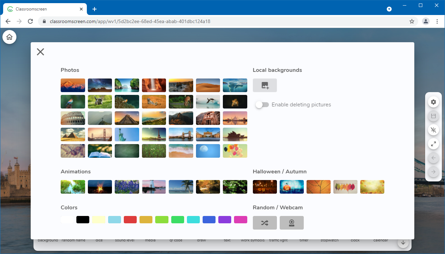Screen dimensions: 445x254
Task: Bookmark this page with the star icon
Action: pos(412,21)
